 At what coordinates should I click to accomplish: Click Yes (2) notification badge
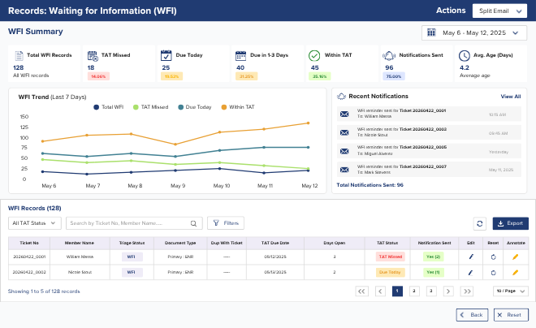pos(433,257)
